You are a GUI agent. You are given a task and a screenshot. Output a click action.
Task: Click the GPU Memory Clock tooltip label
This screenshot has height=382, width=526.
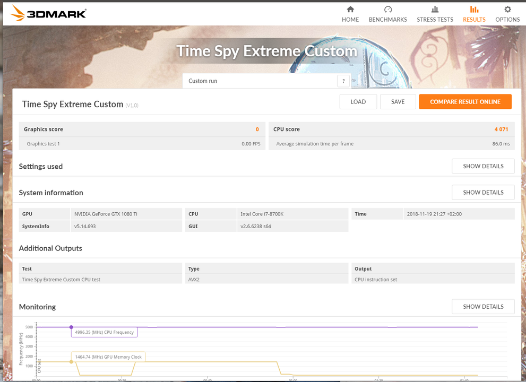[x=108, y=357]
